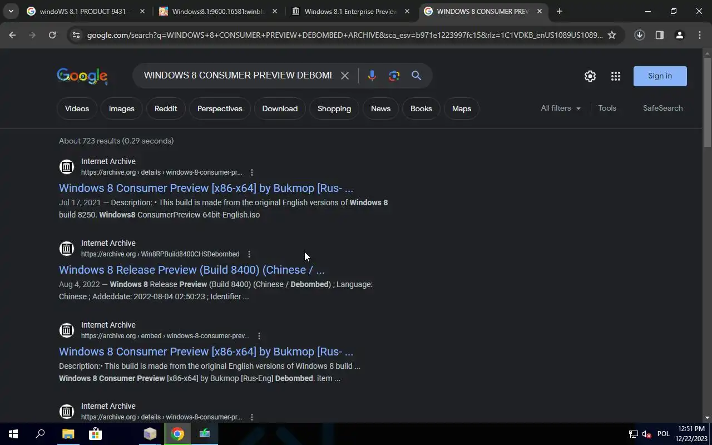Open Windows 8 Release Preview Build 8400 link
The image size is (712, 445).
point(191,270)
